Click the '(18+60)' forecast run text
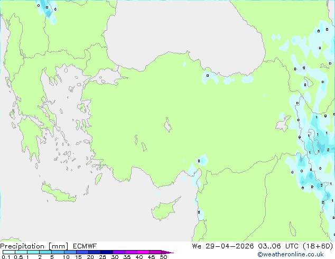The width and height of the screenshot is (335, 259). click(318, 246)
